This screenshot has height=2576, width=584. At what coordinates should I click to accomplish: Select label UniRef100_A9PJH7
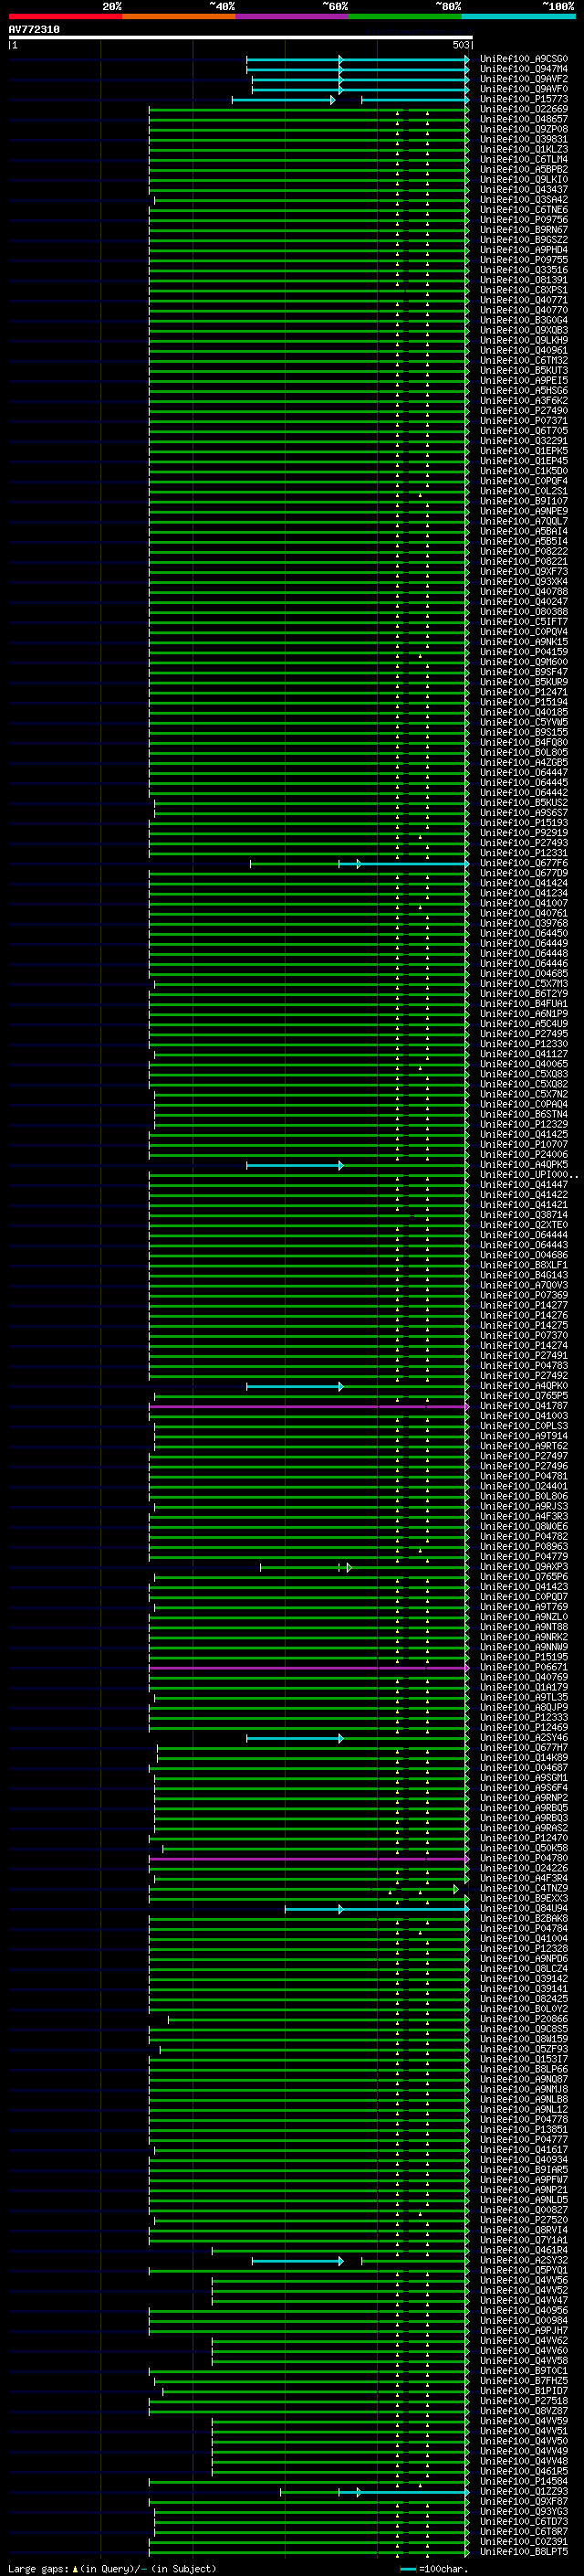coord(524,2330)
